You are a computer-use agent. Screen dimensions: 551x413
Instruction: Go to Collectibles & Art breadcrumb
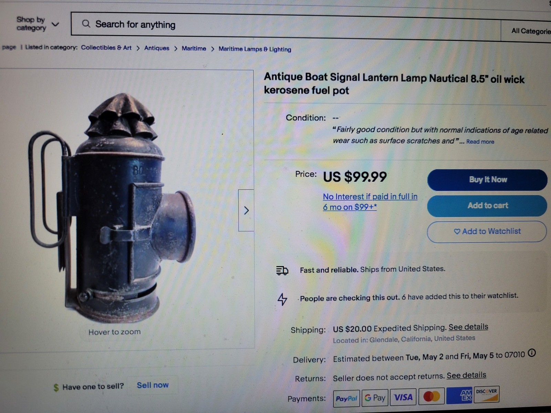pyautogui.click(x=106, y=47)
